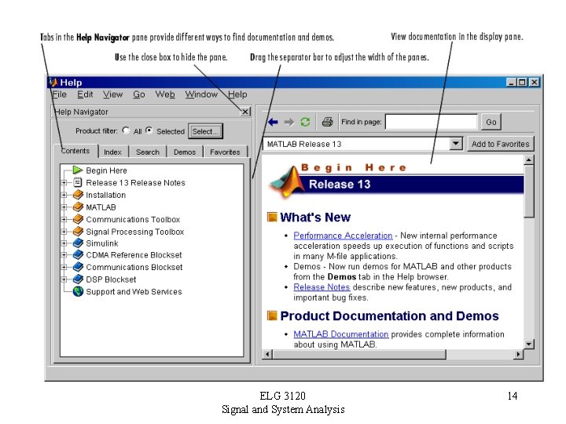Switch to the Index tab
The height and width of the screenshot is (424, 566).
click(113, 152)
